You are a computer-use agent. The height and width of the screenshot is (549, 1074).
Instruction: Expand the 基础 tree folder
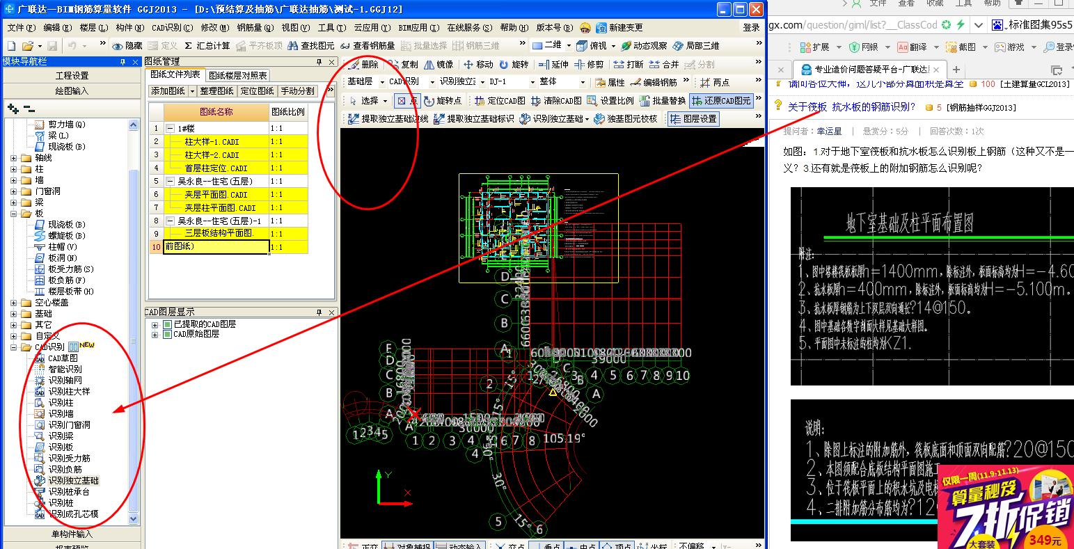(x=14, y=313)
